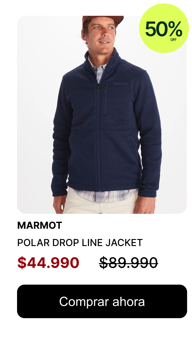Open the Polar Drop Line Jacket product photo
This screenshot has height=345, width=192.
click(x=102, y=114)
